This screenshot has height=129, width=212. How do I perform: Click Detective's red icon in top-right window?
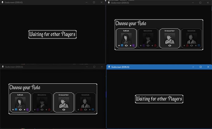pyautogui.click(x=155, y=46)
